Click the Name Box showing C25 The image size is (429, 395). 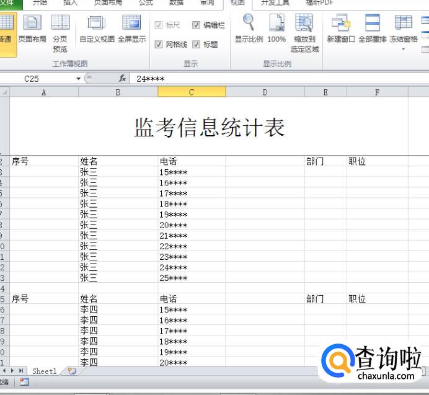37,79
